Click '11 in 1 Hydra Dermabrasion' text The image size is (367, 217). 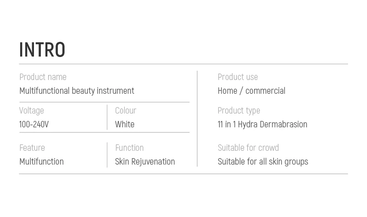(262, 124)
